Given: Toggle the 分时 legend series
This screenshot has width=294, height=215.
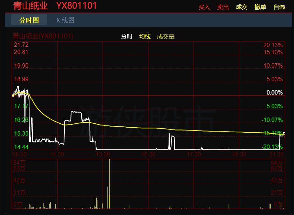Looking at the screenshot, I should point(127,36).
